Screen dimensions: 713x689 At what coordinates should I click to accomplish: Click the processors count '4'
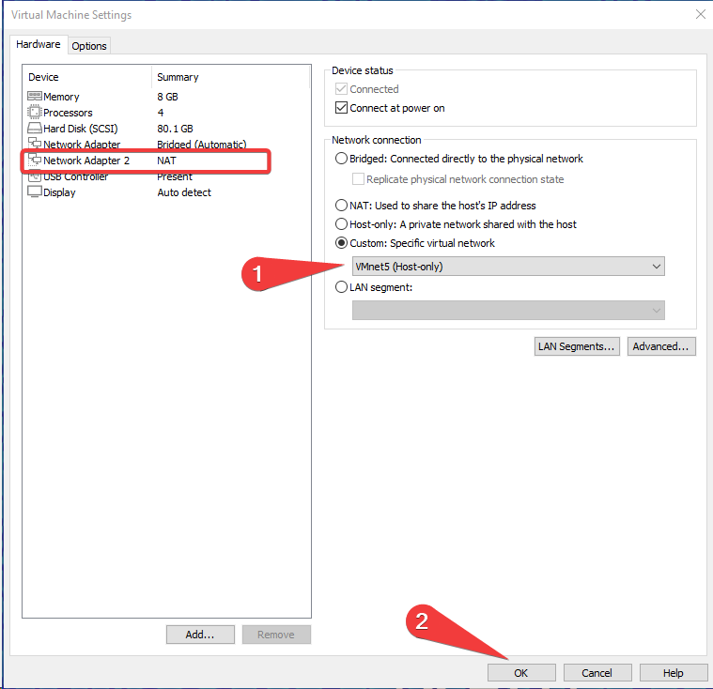(161, 113)
